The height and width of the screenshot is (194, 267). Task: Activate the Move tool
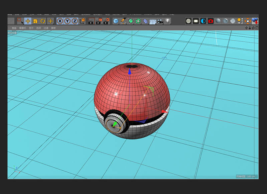(28, 21)
